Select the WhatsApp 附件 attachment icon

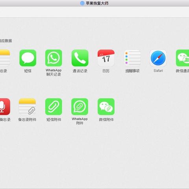80,107
